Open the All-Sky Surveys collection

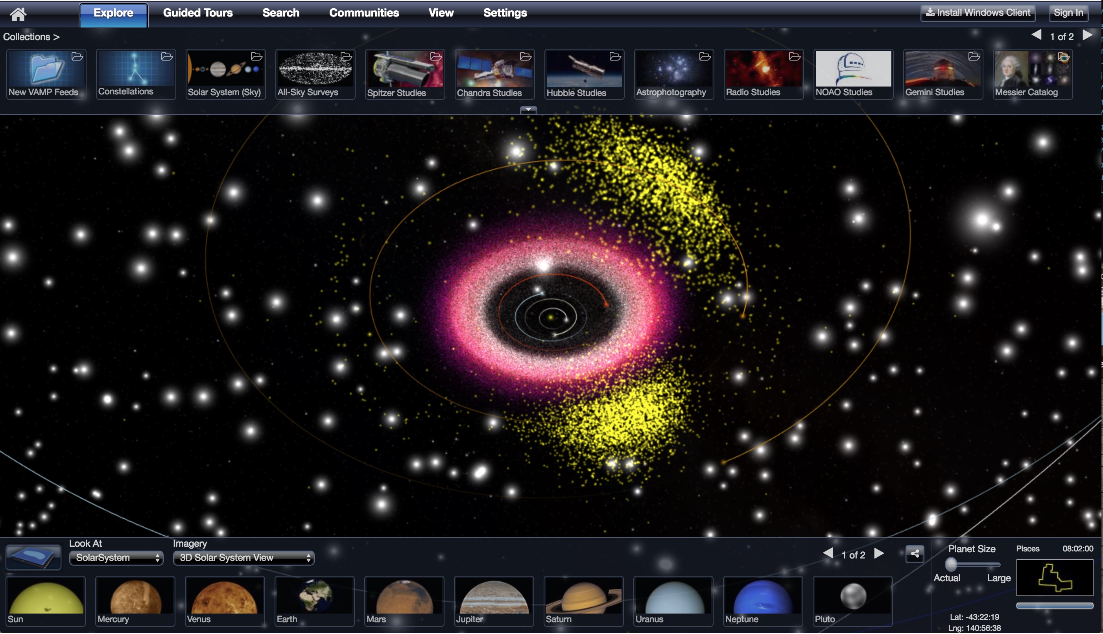tap(315, 74)
